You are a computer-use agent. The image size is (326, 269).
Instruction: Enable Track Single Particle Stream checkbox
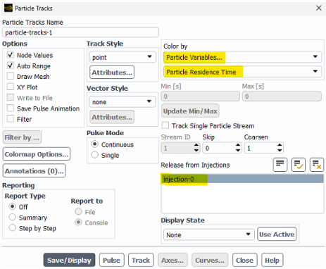(x=165, y=125)
